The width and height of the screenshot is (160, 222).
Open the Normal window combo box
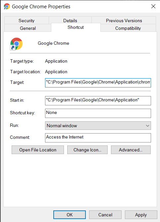tap(98, 126)
